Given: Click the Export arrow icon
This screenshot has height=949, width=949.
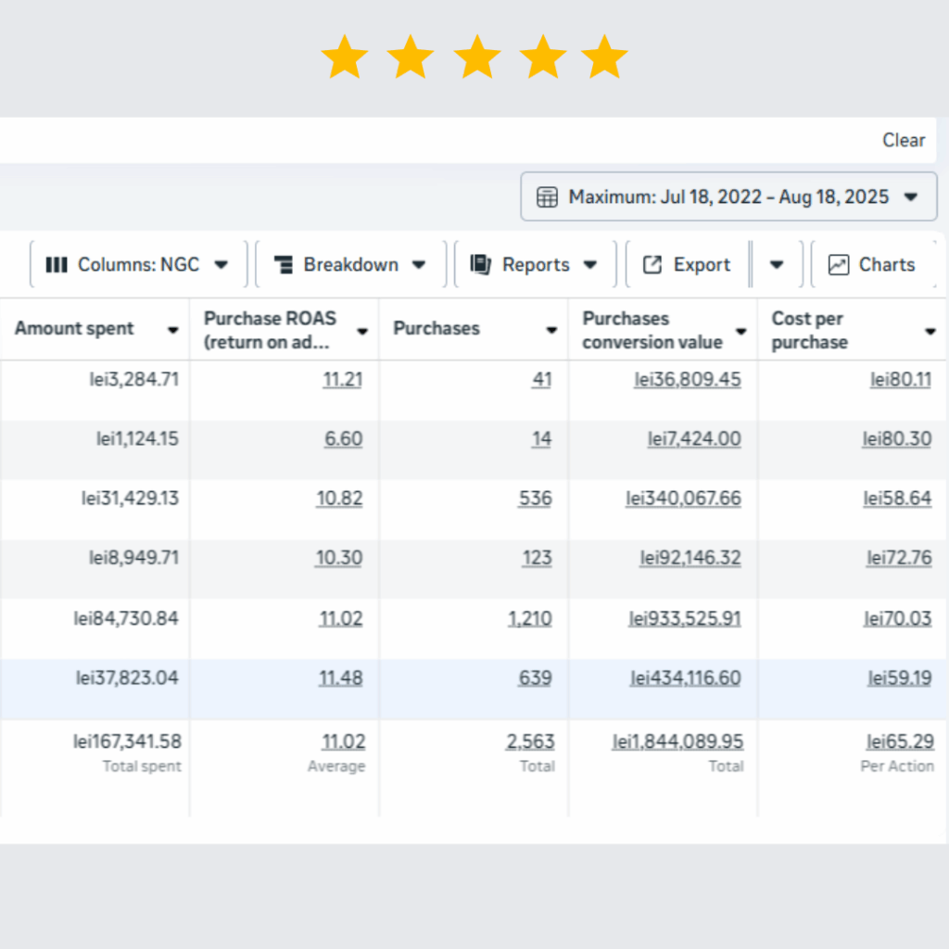Looking at the screenshot, I should tap(652, 265).
